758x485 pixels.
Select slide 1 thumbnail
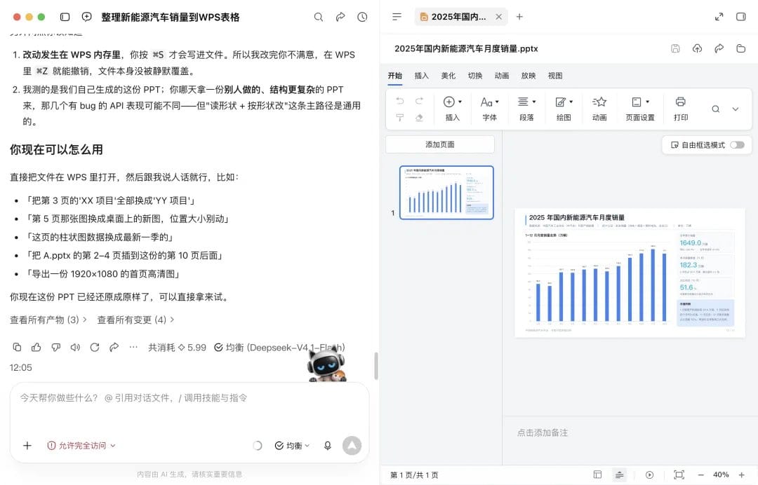(x=446, y=193)
